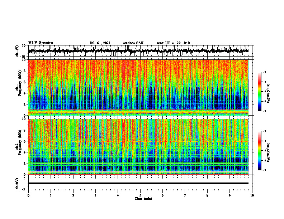
Task: Click the lower ch.2 color scale bar
Action: [259, 151]
